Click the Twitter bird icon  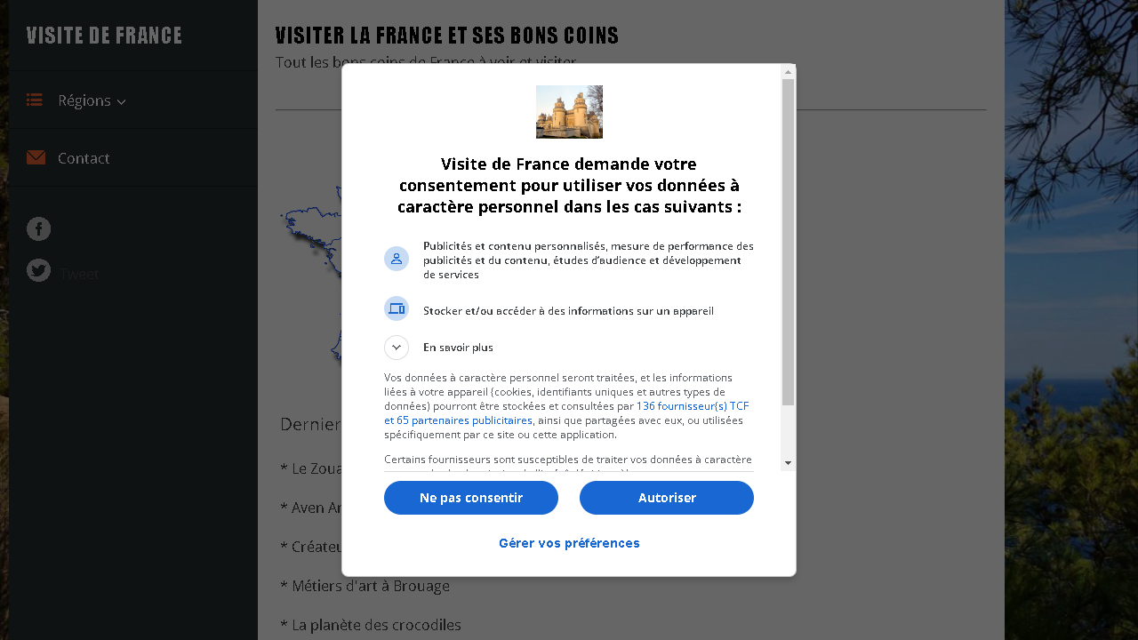click(38, 270)
